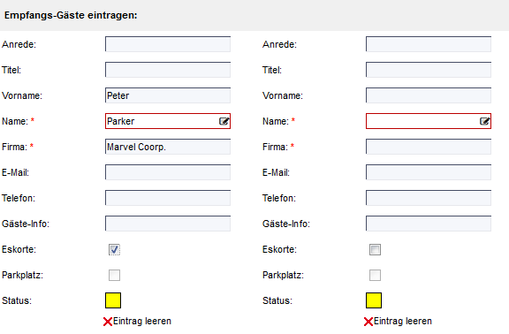Focus the right Firma input field

click(429, 147)
